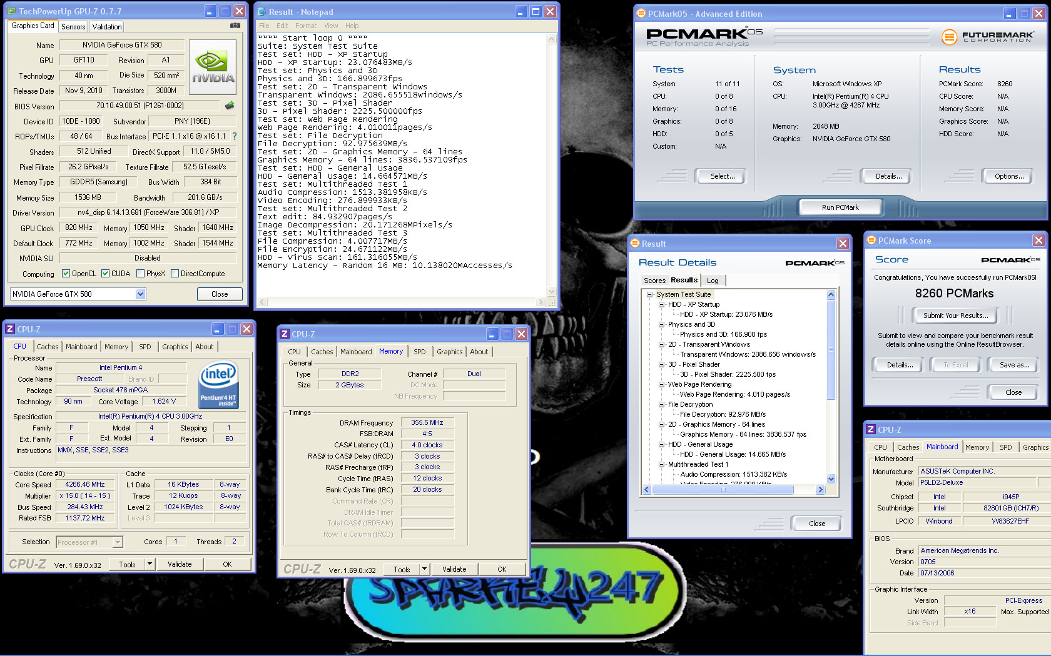Collapse the HDD - XP Startup node

661,304
